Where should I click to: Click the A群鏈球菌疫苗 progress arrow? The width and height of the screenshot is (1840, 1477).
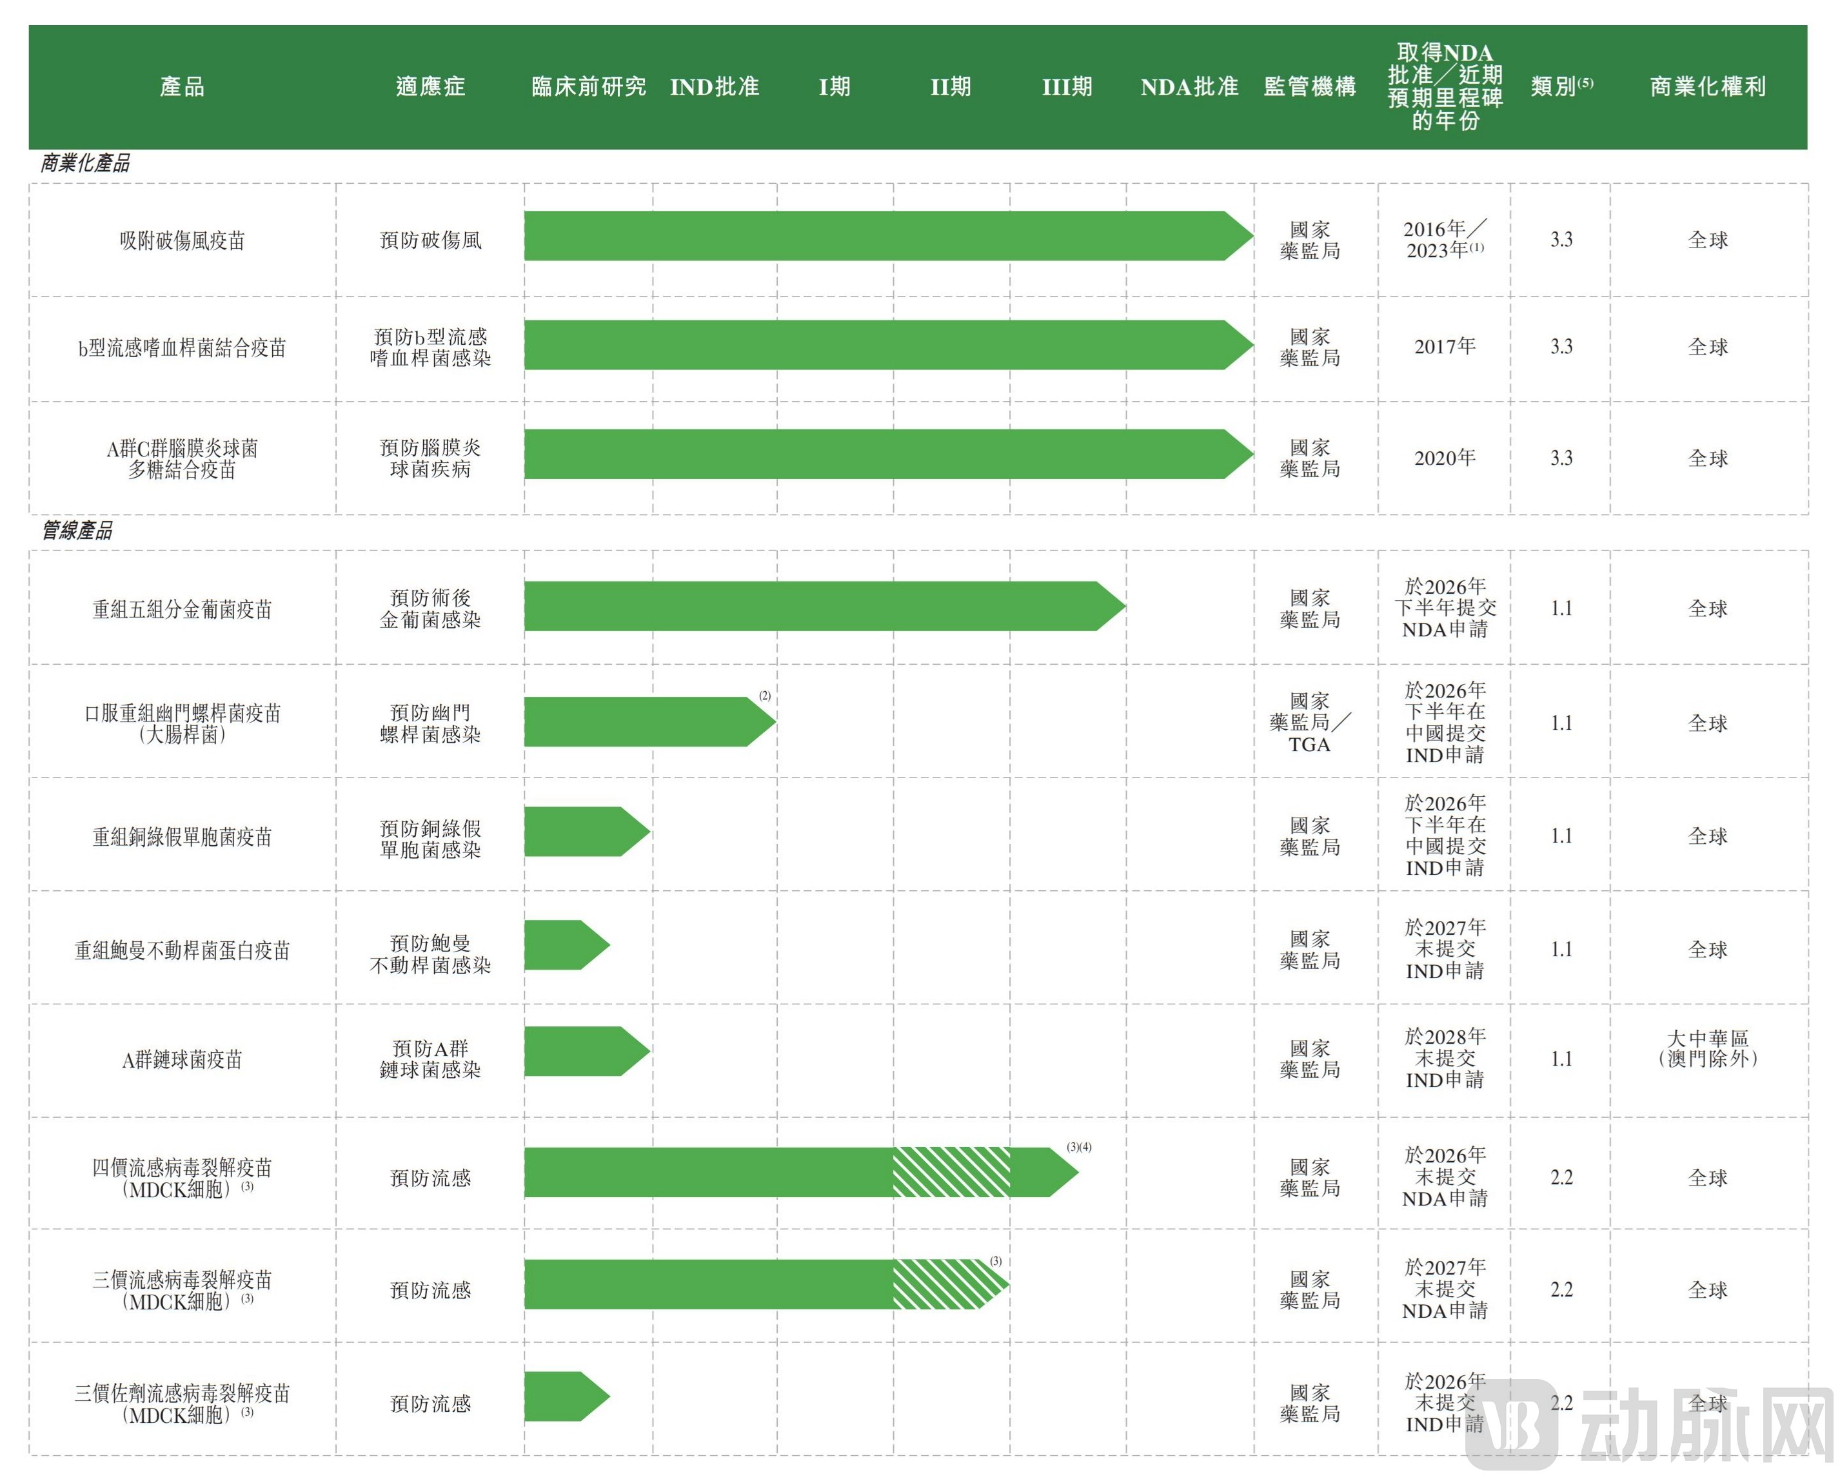pos(587,1050)
